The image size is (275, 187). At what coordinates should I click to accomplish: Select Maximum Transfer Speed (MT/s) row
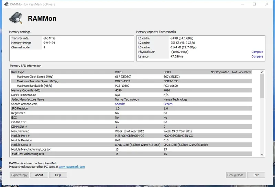(x=132, y=81)
